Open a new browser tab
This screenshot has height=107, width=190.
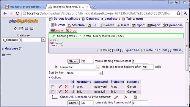[x=94, y=7]
